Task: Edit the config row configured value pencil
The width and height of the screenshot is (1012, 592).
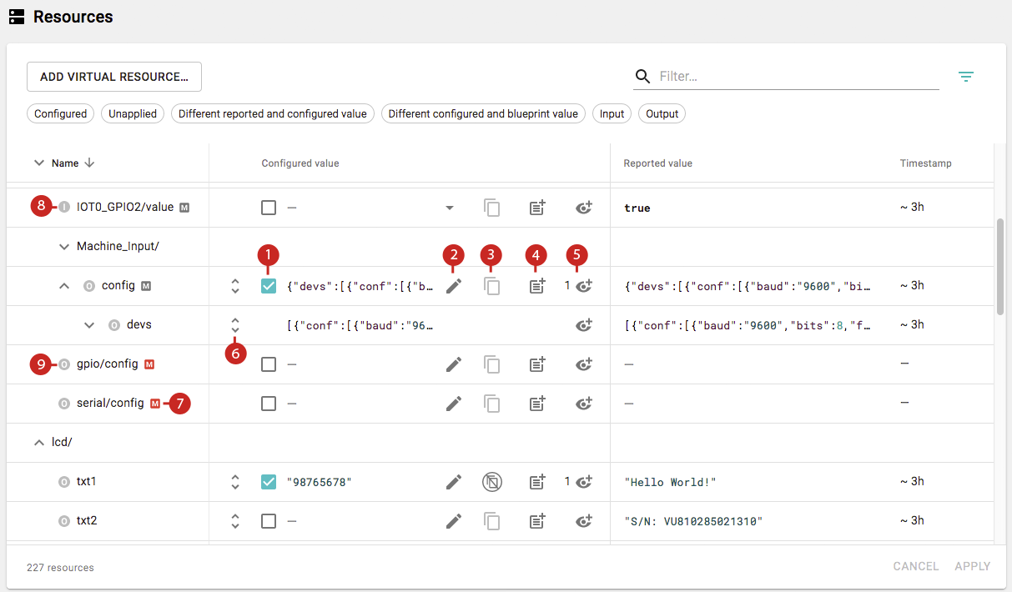Action: [453, 286]
